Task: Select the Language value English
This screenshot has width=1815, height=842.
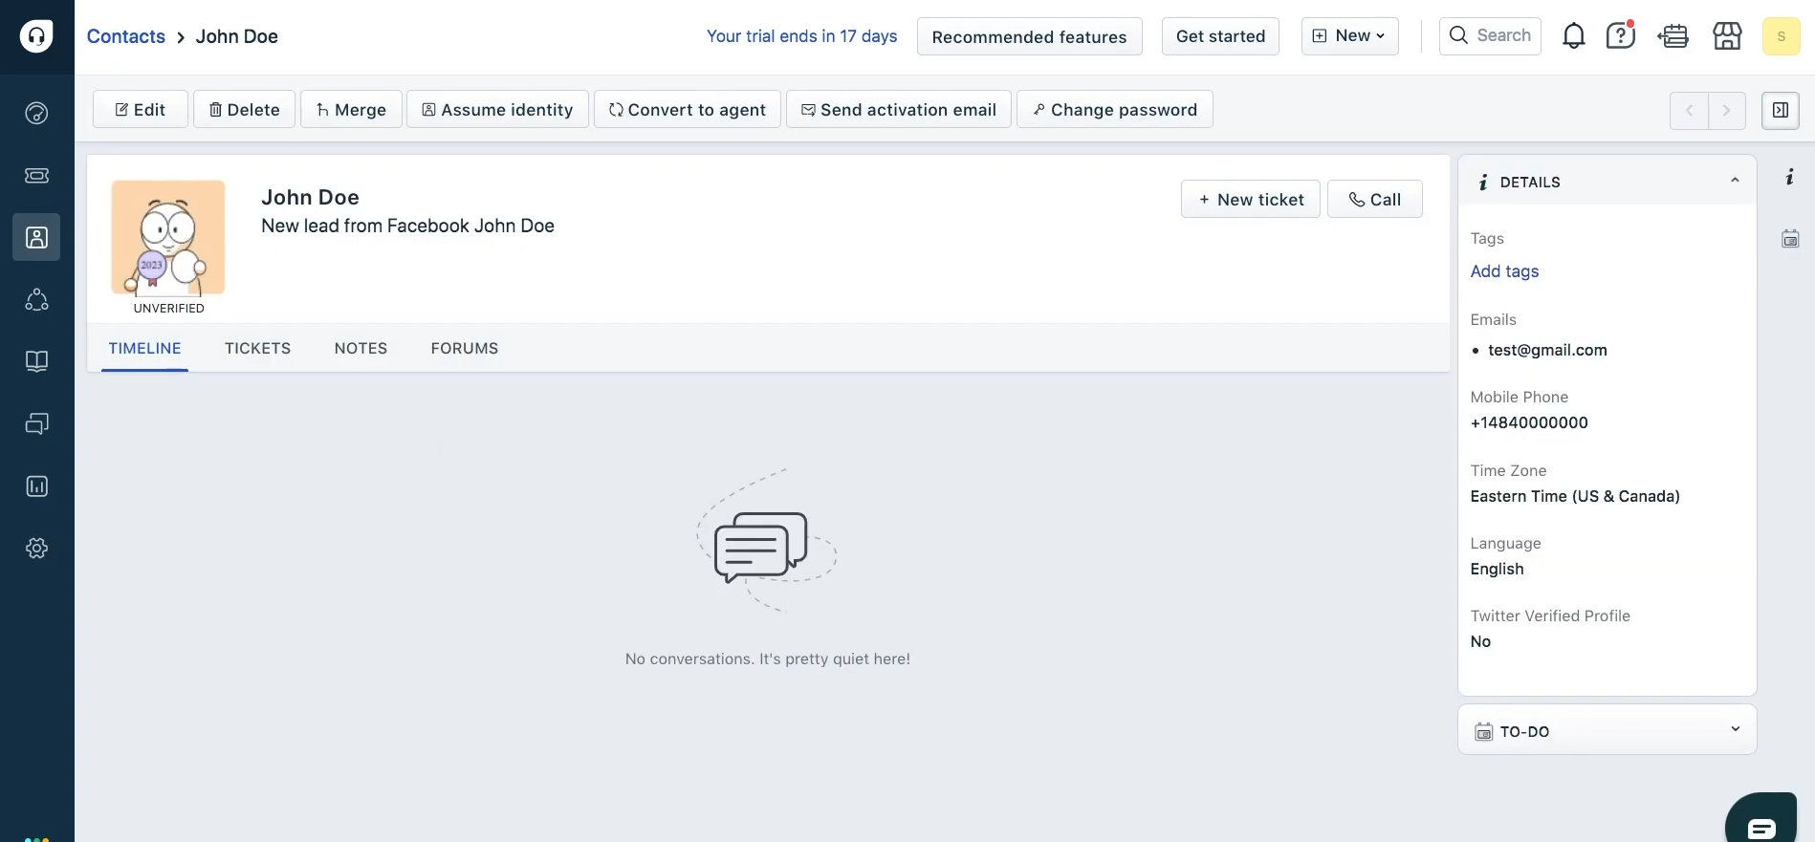Action: coord(1497,569)
